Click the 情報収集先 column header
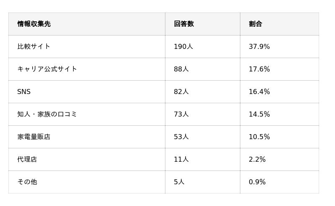The image size is (335, 206). coord(34,24)
